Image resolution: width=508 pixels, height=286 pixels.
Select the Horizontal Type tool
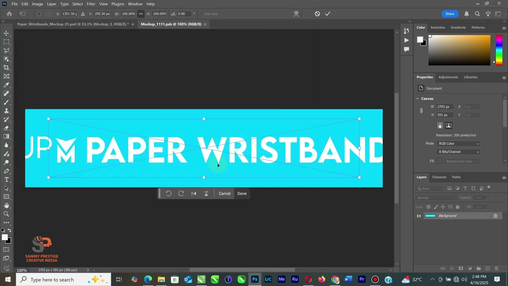(x=6, y=180)
